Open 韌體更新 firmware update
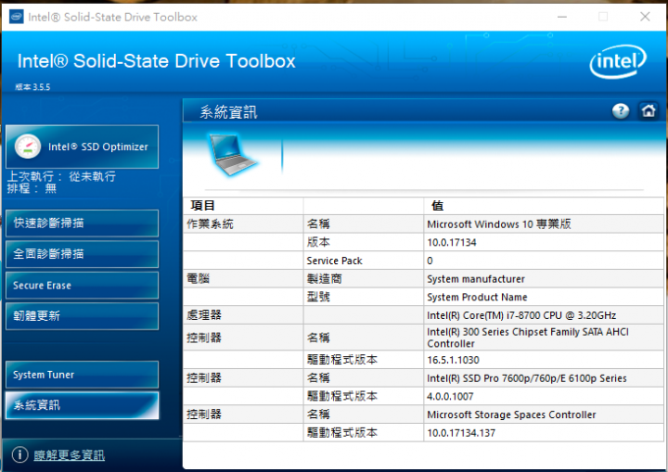This screenshot has height=472, width=668. (x=83, y=316)
